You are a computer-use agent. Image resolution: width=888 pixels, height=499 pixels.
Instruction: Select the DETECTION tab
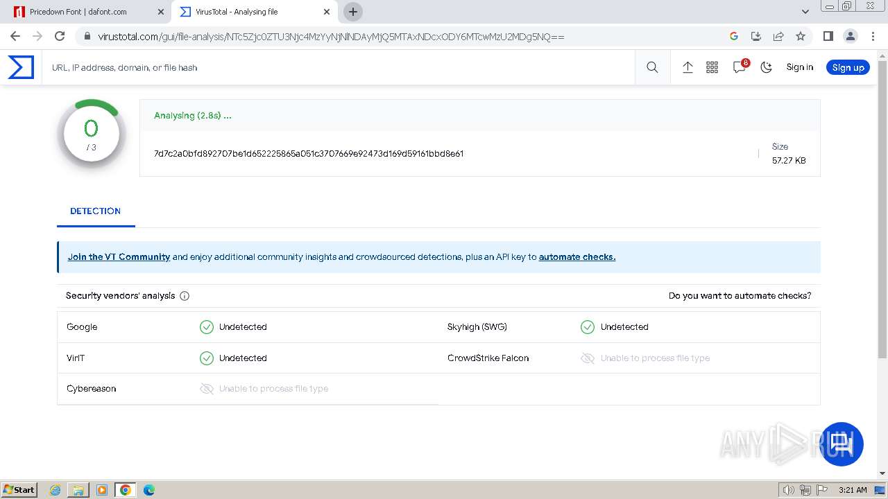(96, 211)
